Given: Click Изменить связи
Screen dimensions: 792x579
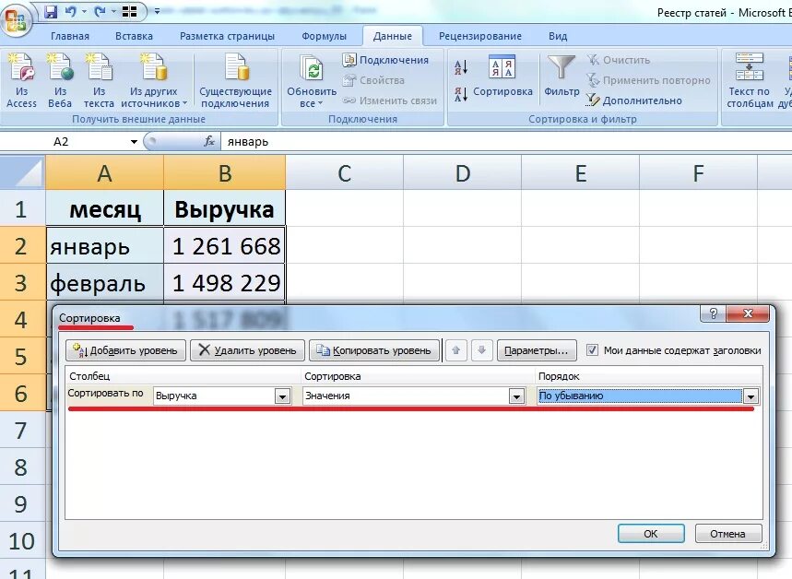Looking at the screenshot, I should [x=390, y=100].
